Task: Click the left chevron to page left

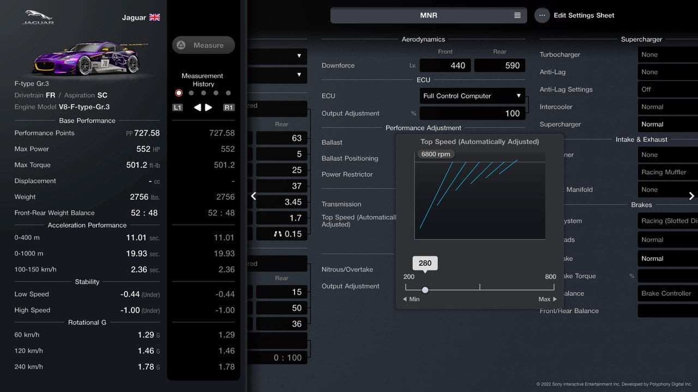Action: point(254,196)
